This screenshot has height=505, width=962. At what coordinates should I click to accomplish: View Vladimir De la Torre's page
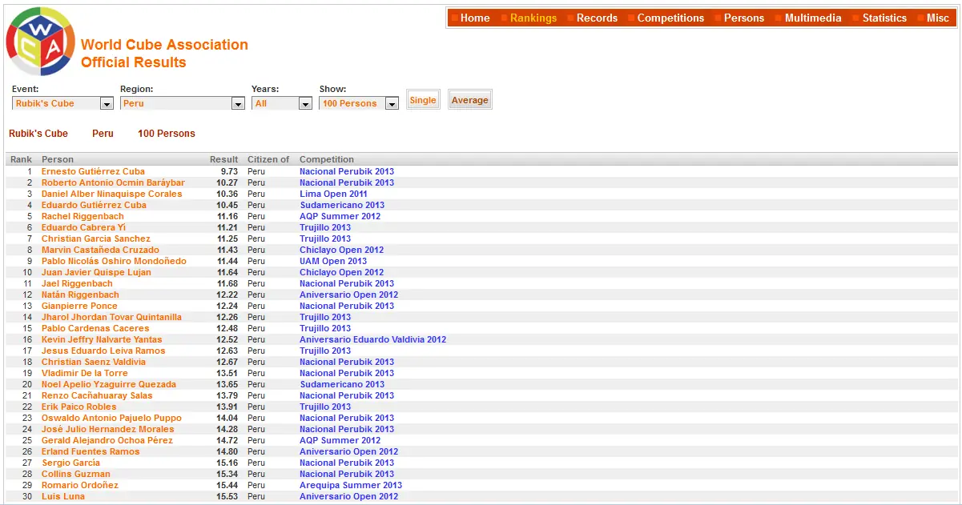point(85,373)
